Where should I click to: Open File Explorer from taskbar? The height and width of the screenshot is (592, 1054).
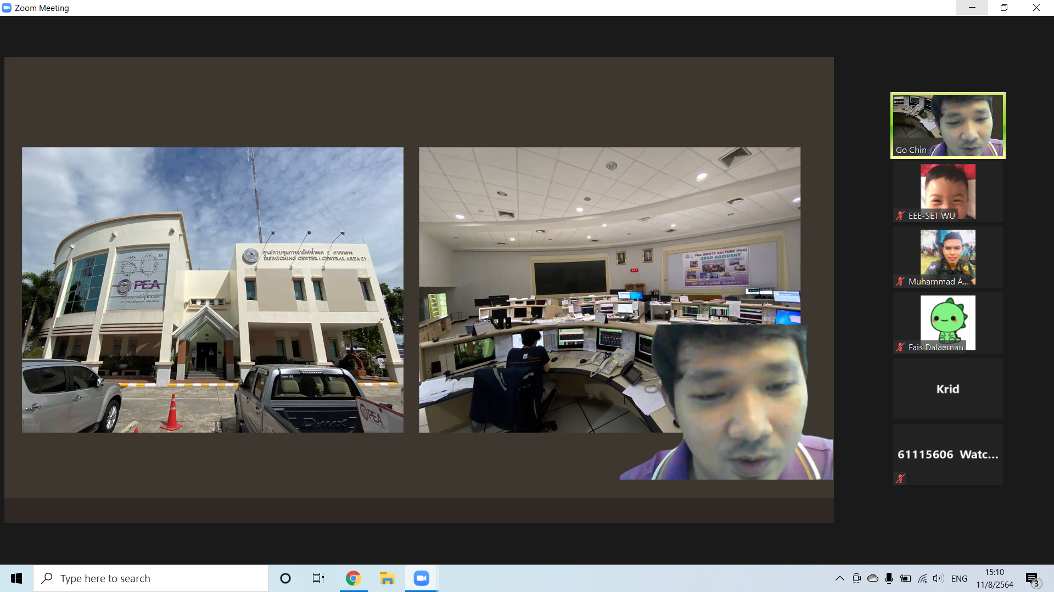tap(387, 578)
